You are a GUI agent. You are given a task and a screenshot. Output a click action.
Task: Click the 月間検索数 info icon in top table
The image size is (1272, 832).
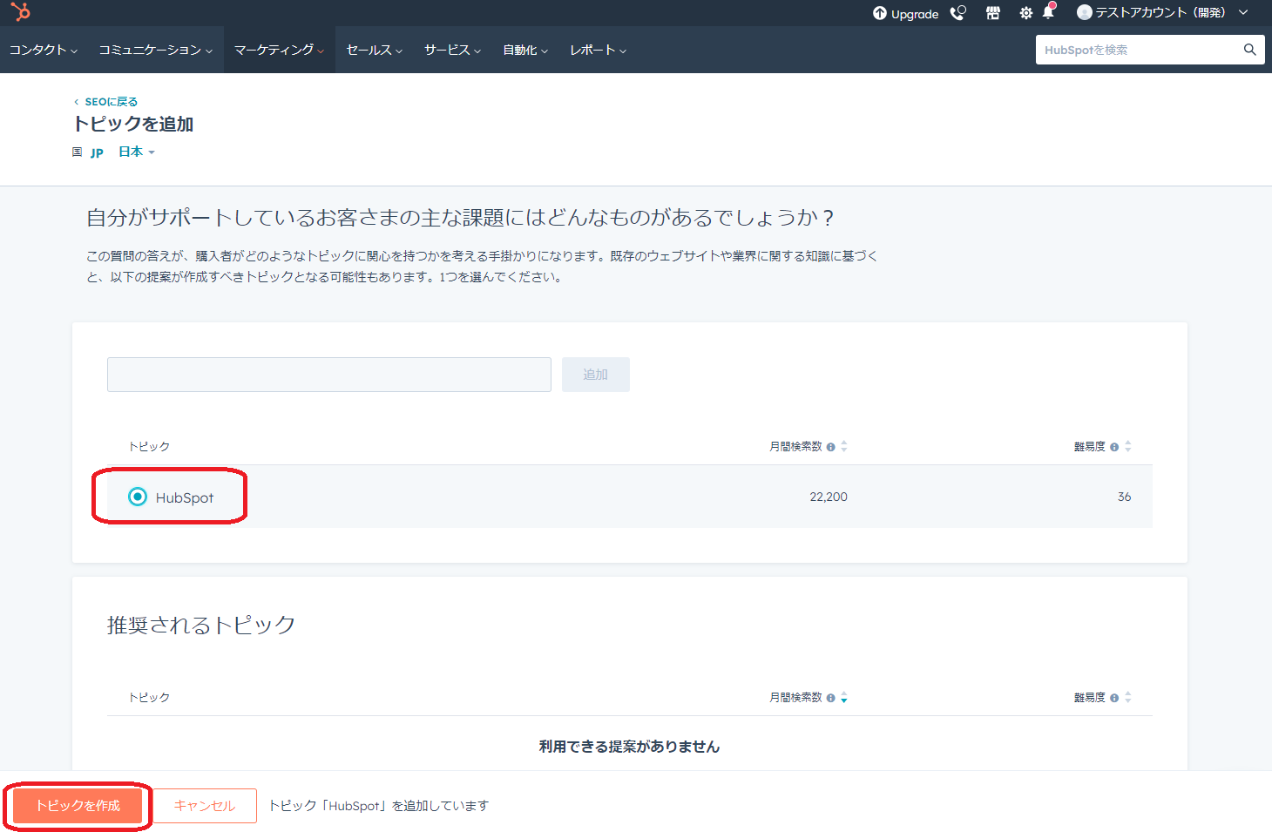[x=831, y=447]
